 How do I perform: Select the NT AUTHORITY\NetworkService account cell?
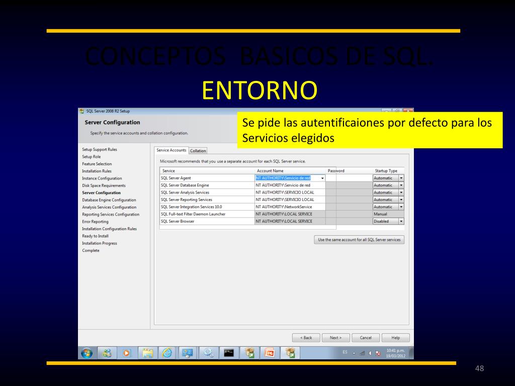pyautogui.click(x=290, y=207)
